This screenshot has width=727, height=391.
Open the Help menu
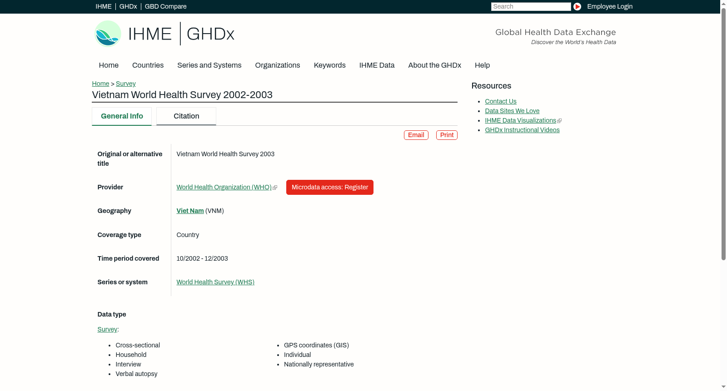tap(482, 65)
